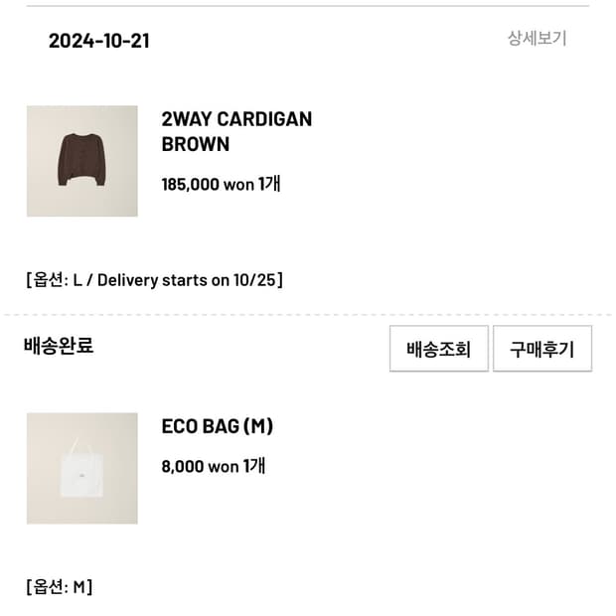
Task: Click the 배송완료 delivery status label
Action: pos(59,346)
